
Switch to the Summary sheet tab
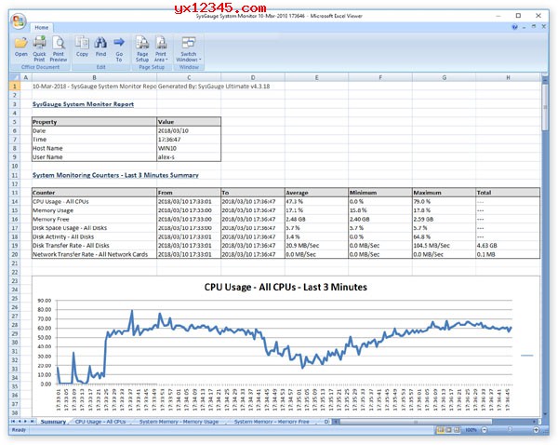tap(53, 422)
